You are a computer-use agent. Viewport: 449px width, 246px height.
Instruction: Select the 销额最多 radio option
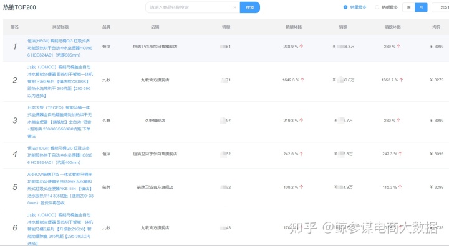386,7
